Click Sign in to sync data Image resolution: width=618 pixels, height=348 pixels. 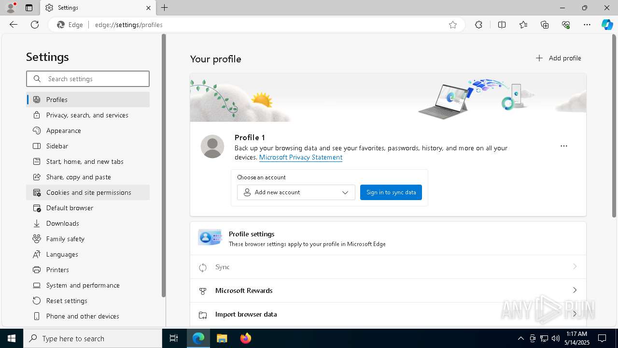click(391, 192)
